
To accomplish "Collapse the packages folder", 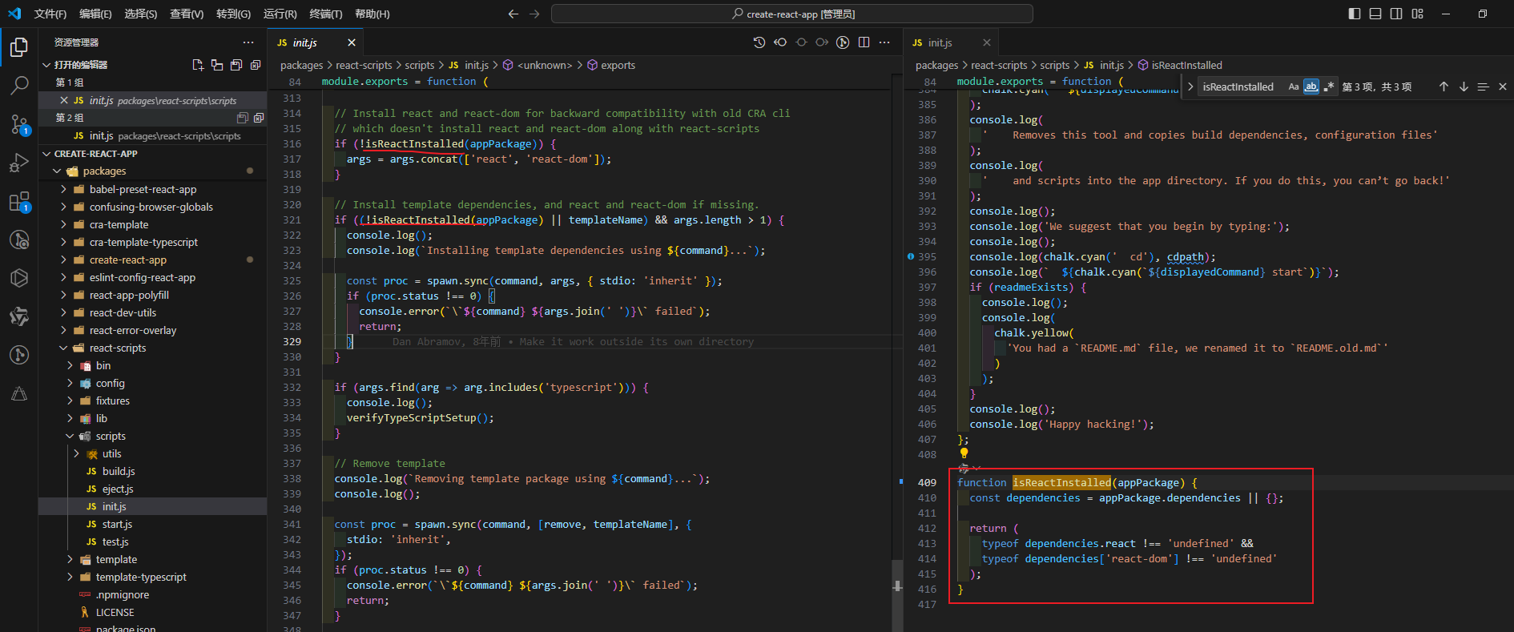I will click(x=57, y=171).
